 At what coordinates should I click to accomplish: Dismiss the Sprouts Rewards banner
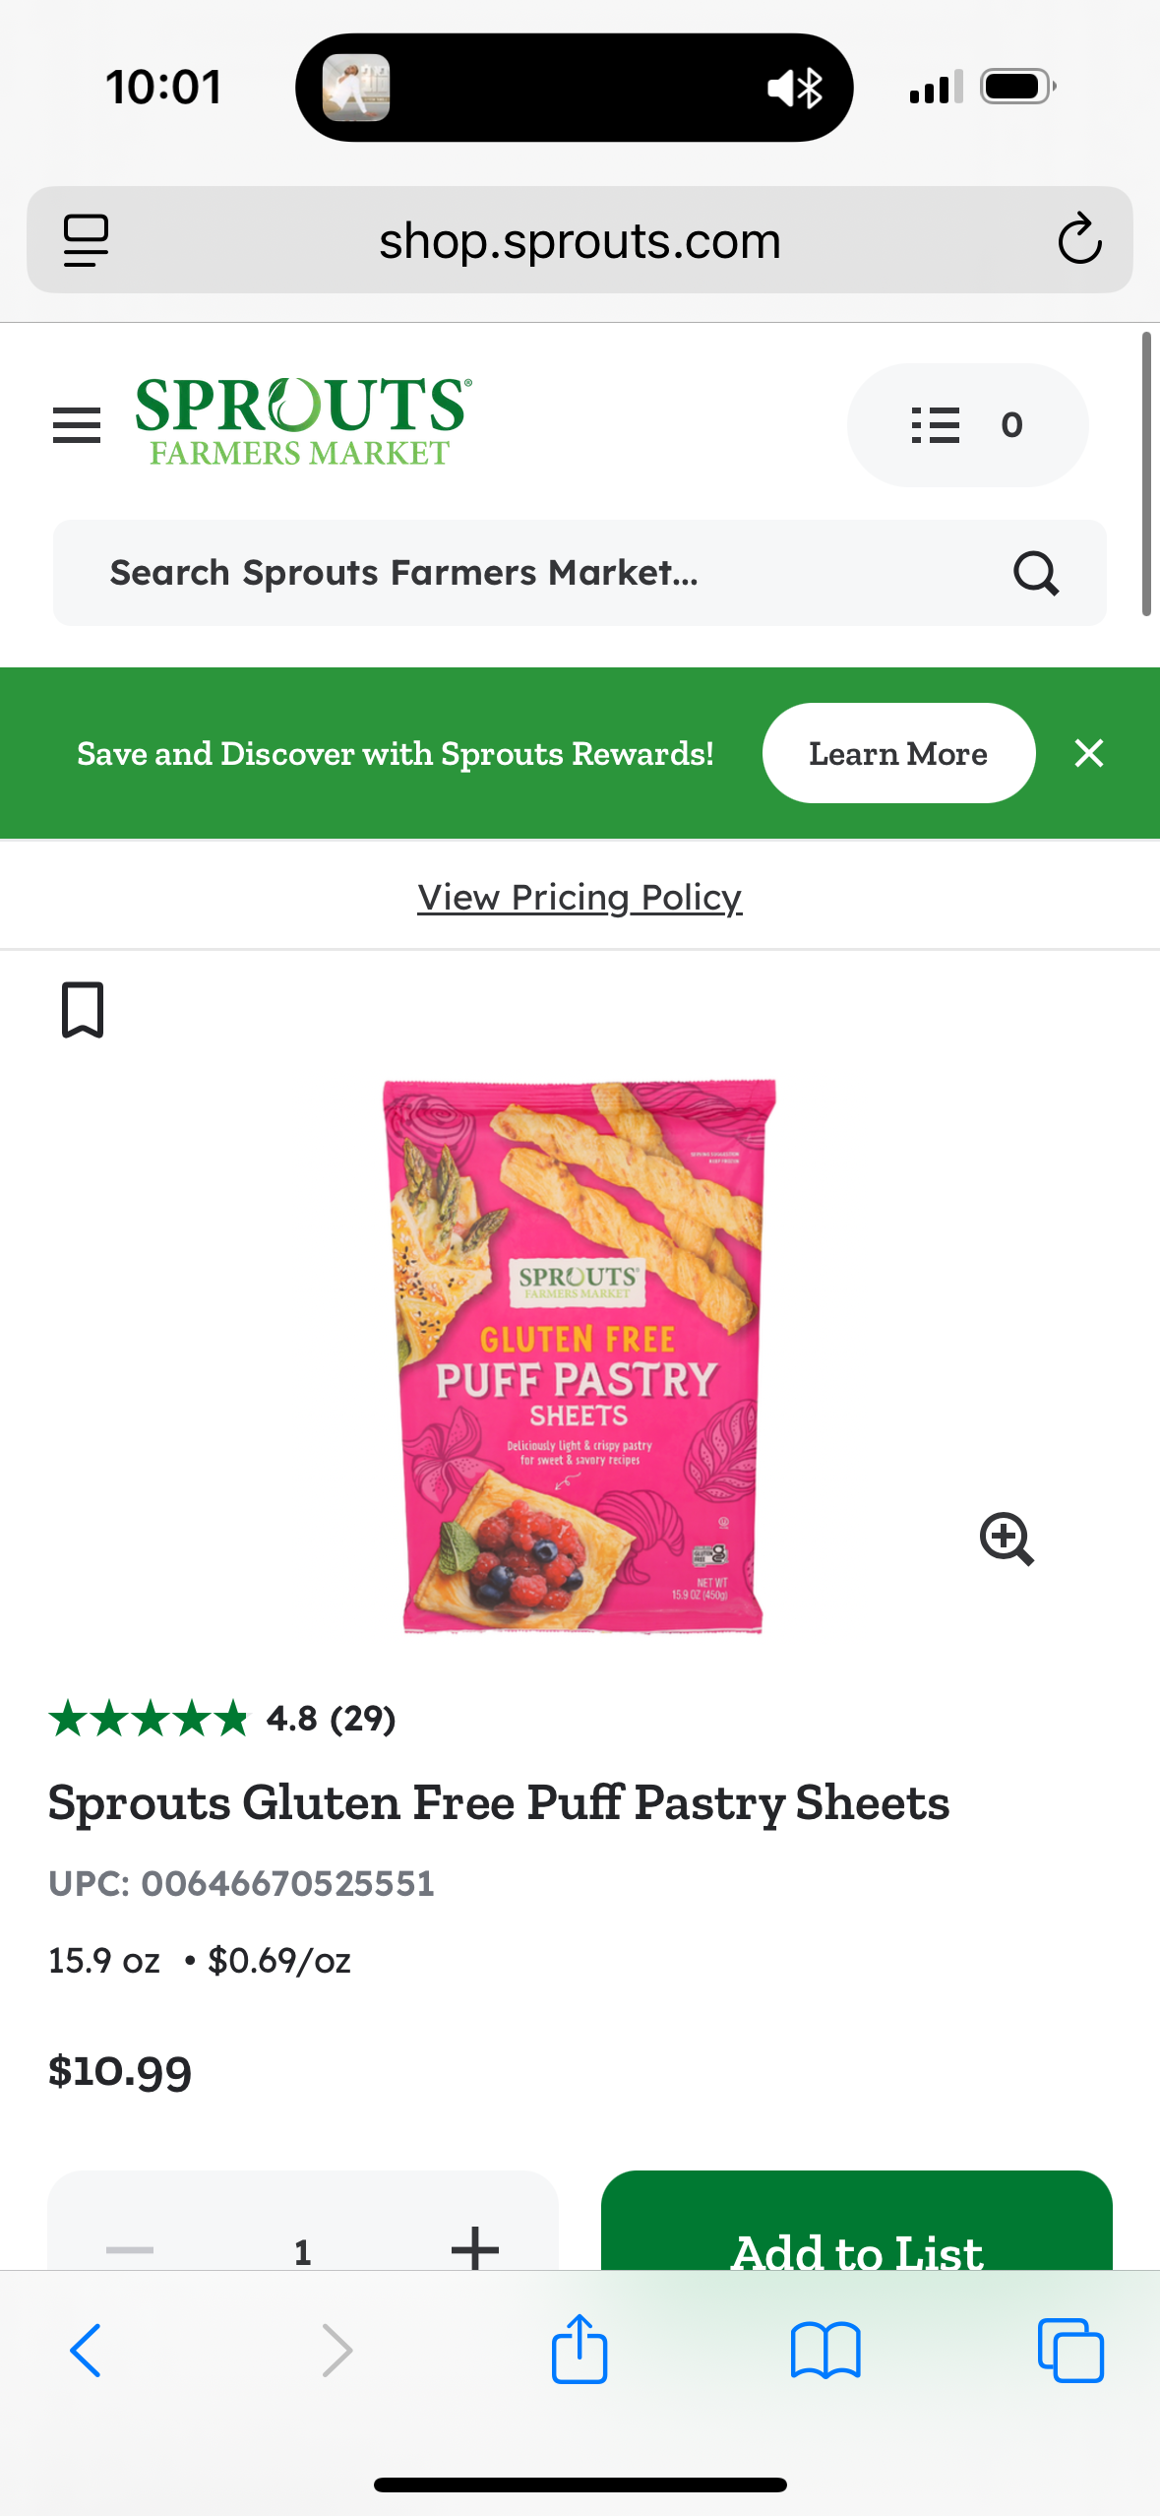click(x=1089, y=753)
